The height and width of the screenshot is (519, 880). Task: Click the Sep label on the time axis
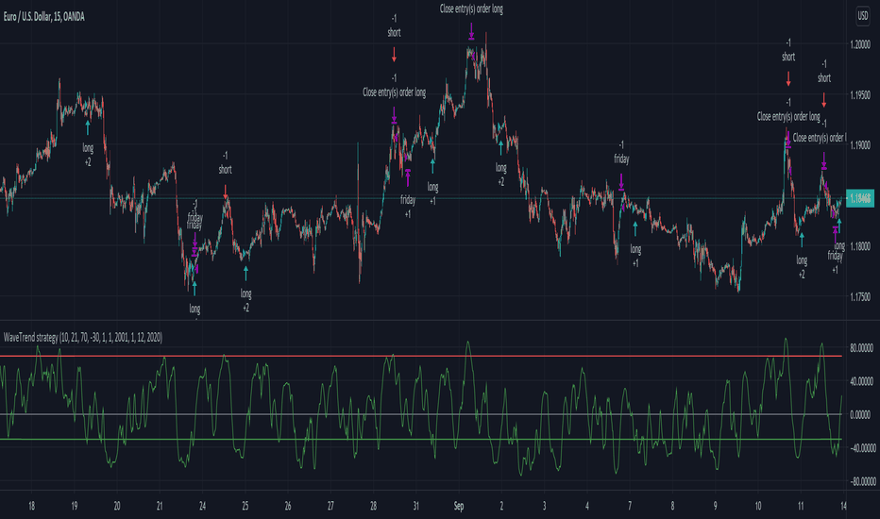[459, 506]
